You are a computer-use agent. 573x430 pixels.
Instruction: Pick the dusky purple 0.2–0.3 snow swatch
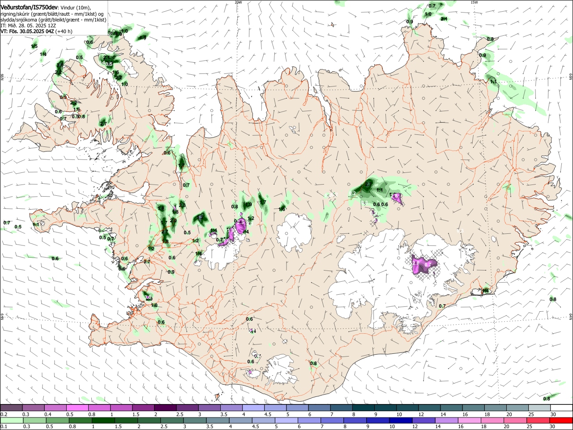(x=11, y=408)
